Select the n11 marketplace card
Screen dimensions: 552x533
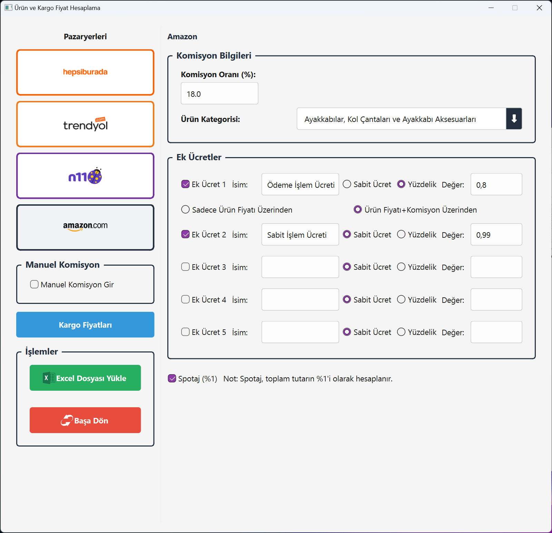click(85, 176)
